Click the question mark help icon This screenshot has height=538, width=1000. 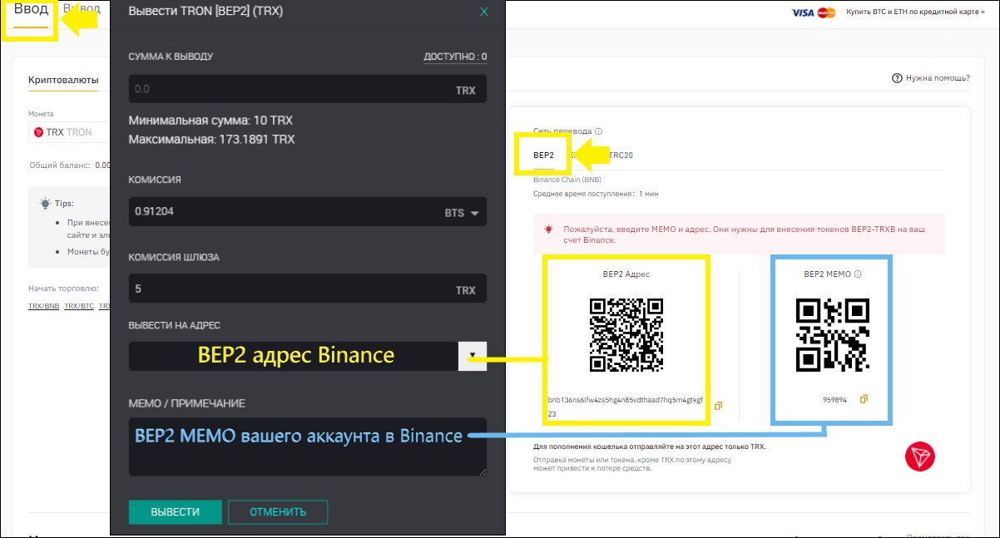coord(897,78)
